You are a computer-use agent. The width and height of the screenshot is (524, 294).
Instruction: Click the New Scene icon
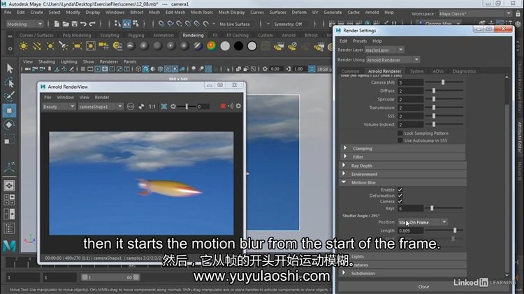coord(57,24)
